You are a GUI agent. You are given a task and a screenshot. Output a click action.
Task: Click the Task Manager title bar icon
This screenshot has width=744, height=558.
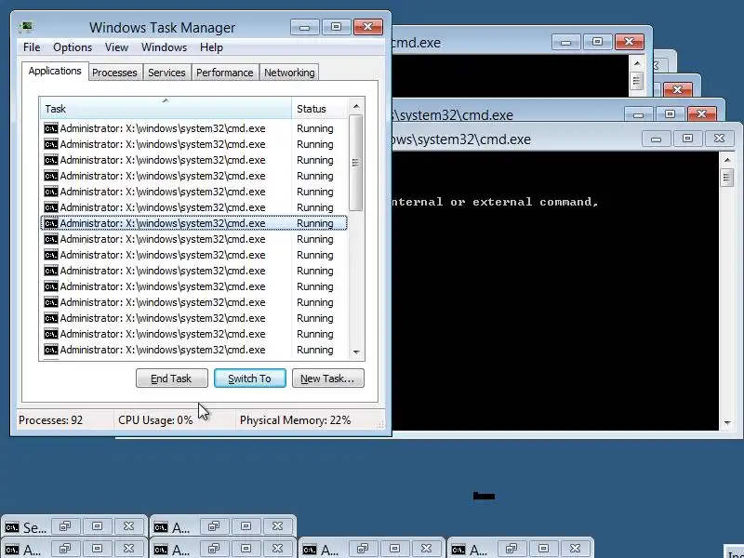[x=26, y=27]
